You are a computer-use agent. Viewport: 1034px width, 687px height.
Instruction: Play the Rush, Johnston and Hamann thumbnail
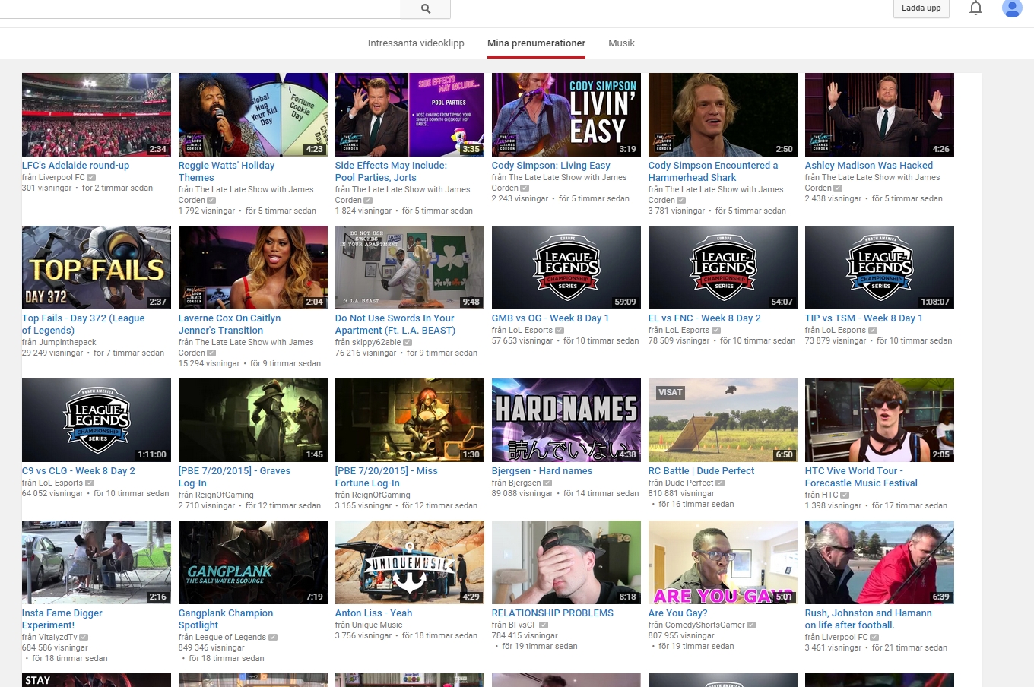[x=880, y=562]
